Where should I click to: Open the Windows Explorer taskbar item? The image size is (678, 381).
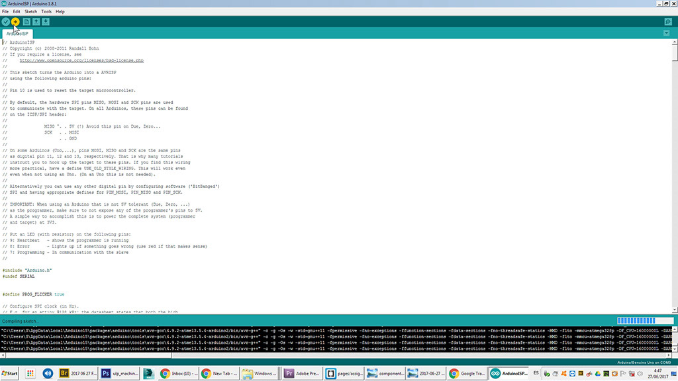(x=260, y=373)
